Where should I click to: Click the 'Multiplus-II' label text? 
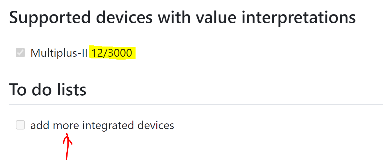[x=59, y=53]
